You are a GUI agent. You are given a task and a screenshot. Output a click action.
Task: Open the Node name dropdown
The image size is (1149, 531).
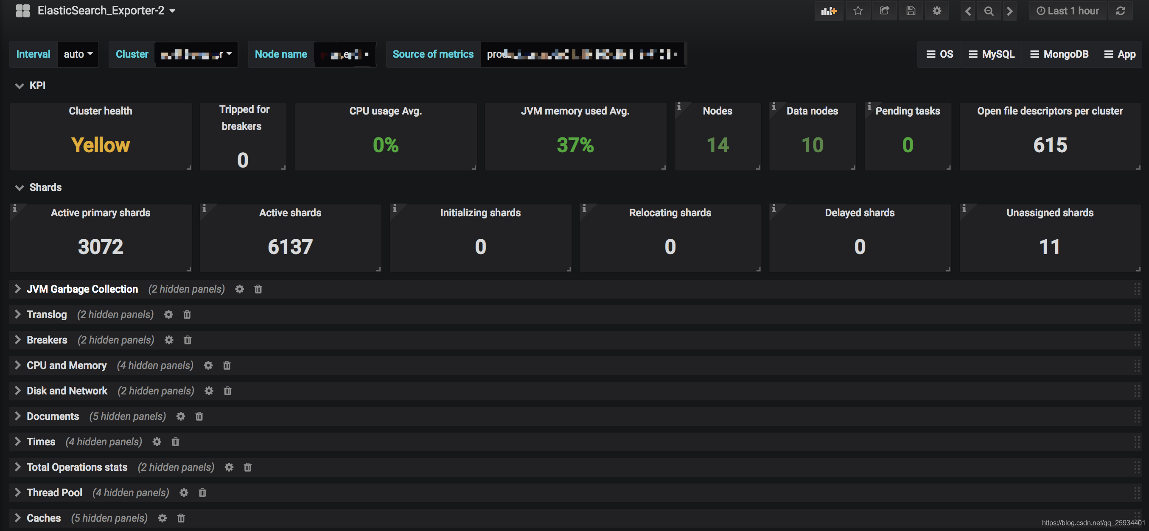click(345, 54)
